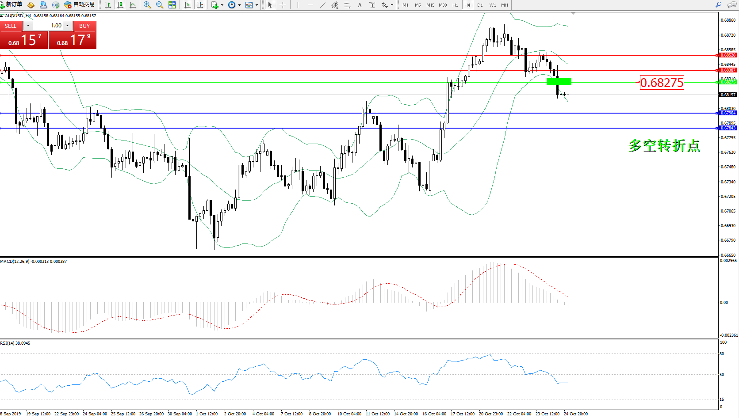
Task: Open the chart templates dropdown
Action: (257, 5)
